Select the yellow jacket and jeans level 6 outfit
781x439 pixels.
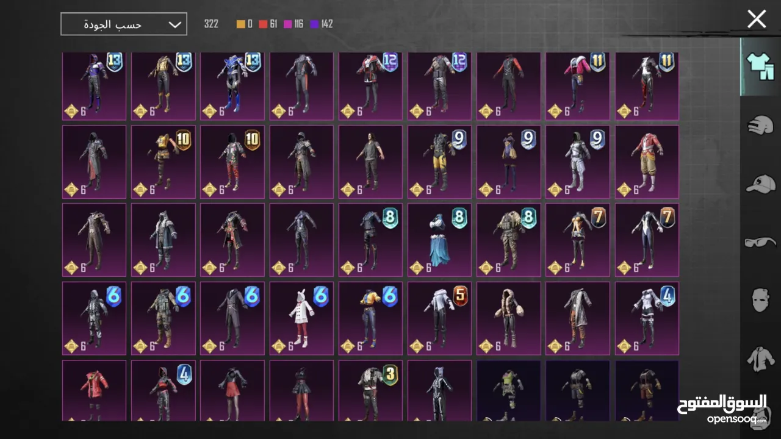pyautogui.click(x=370, y=318)
